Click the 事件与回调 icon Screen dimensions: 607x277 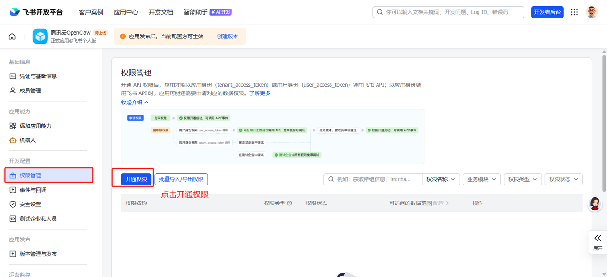[13, 190]
